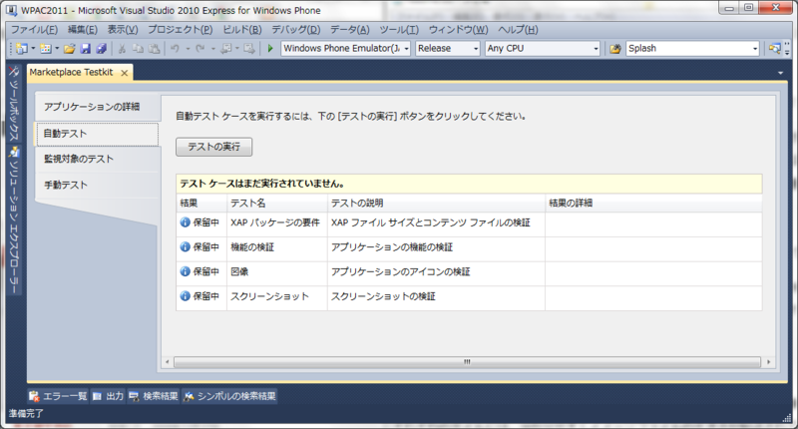Click the Paste toolbar icon
Viewport: 798px width, 429px height.
pyautogui.click(x=155, y=48)
